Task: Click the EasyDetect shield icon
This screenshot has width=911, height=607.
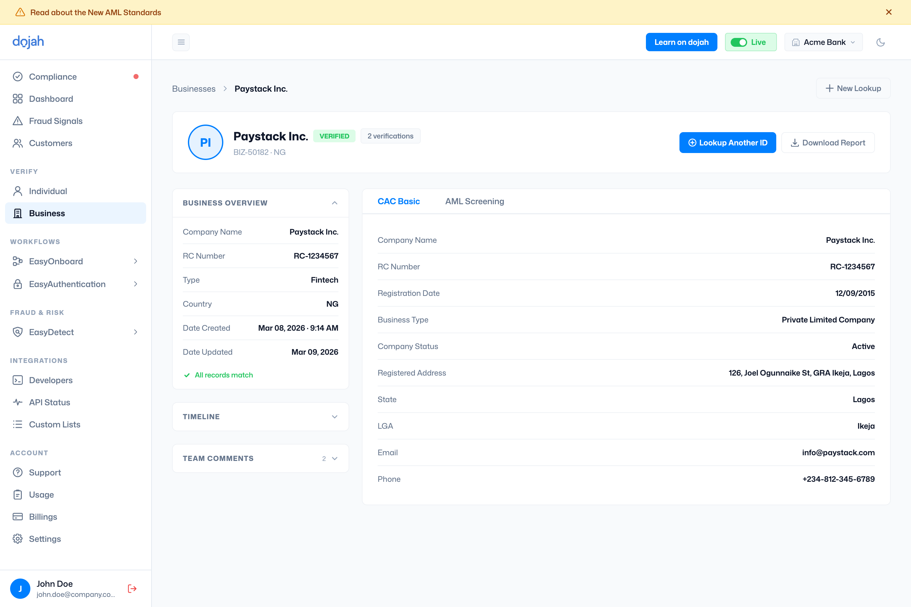Action: 18,332
